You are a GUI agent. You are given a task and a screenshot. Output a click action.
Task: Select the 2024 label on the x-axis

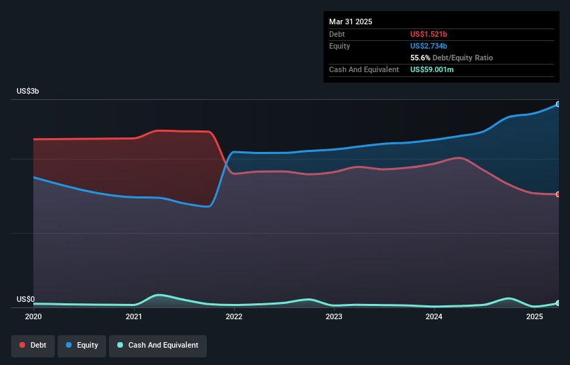pos(434,317)
